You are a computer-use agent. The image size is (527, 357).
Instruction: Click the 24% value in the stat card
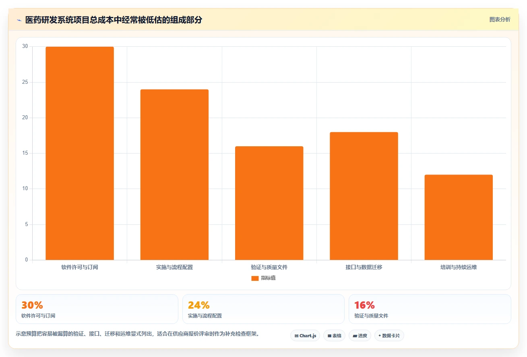(x=199, y=305)
